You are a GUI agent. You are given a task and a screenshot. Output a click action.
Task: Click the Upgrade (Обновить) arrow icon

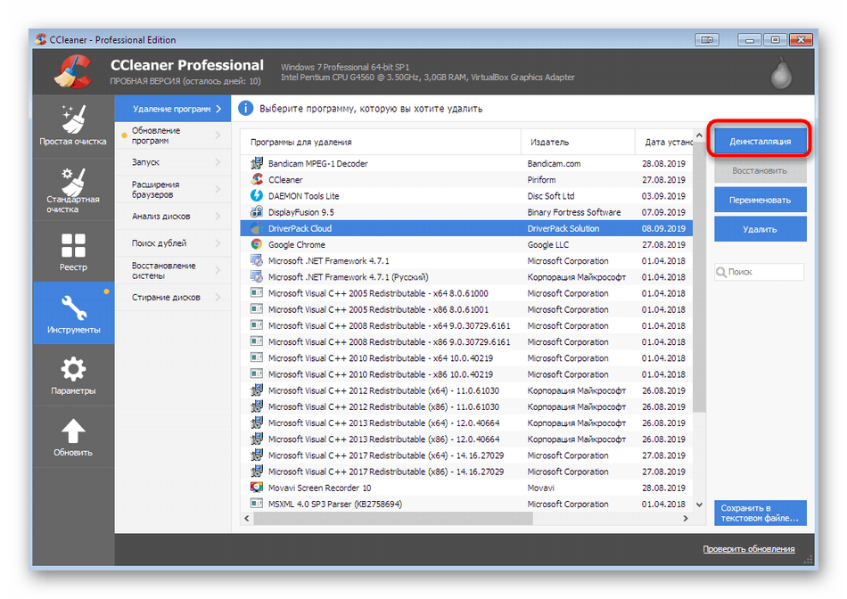73,431
